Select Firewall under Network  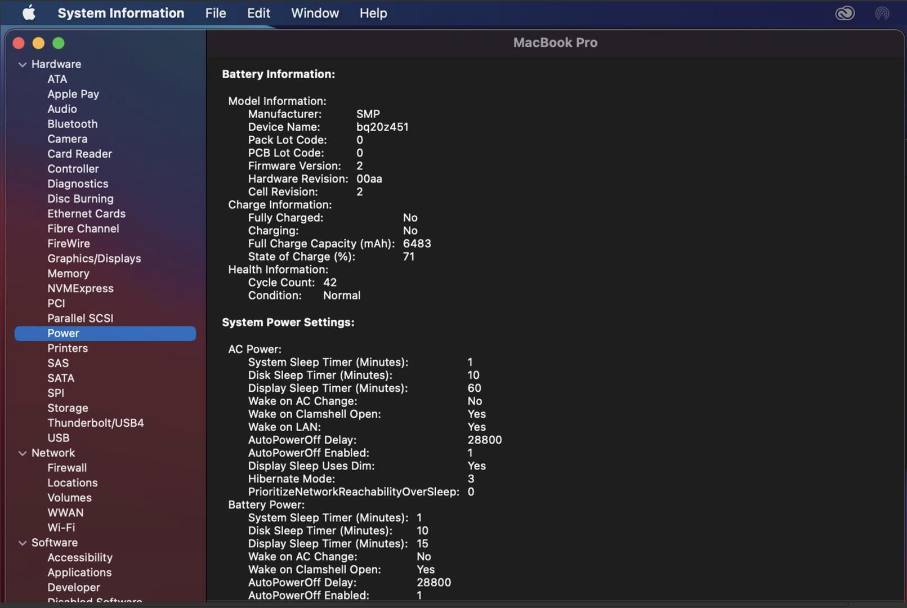(67, 468)
